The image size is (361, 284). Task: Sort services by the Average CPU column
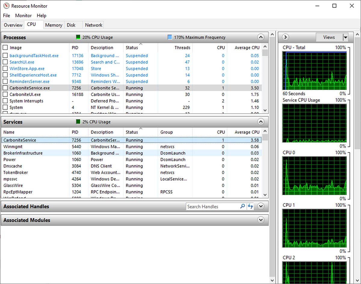[247, 132]
